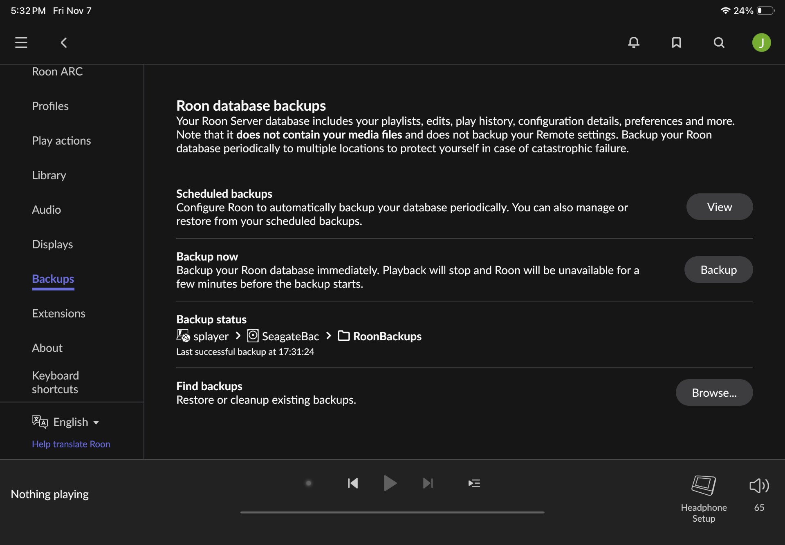
Task: Open search with the magnifier icon
Action: [719, 42]
